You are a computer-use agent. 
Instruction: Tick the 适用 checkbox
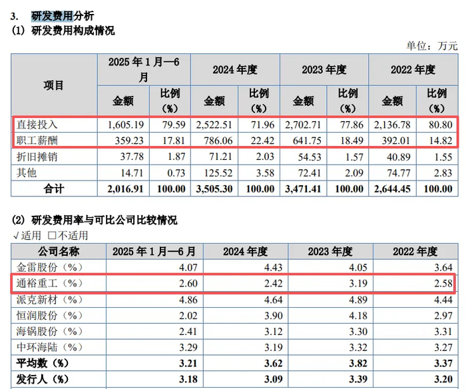pos(17,236)
